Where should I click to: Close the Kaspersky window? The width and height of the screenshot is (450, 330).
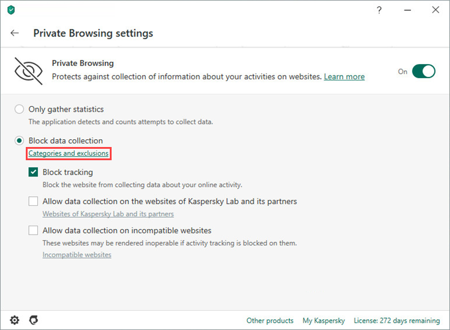coord(436,10)
